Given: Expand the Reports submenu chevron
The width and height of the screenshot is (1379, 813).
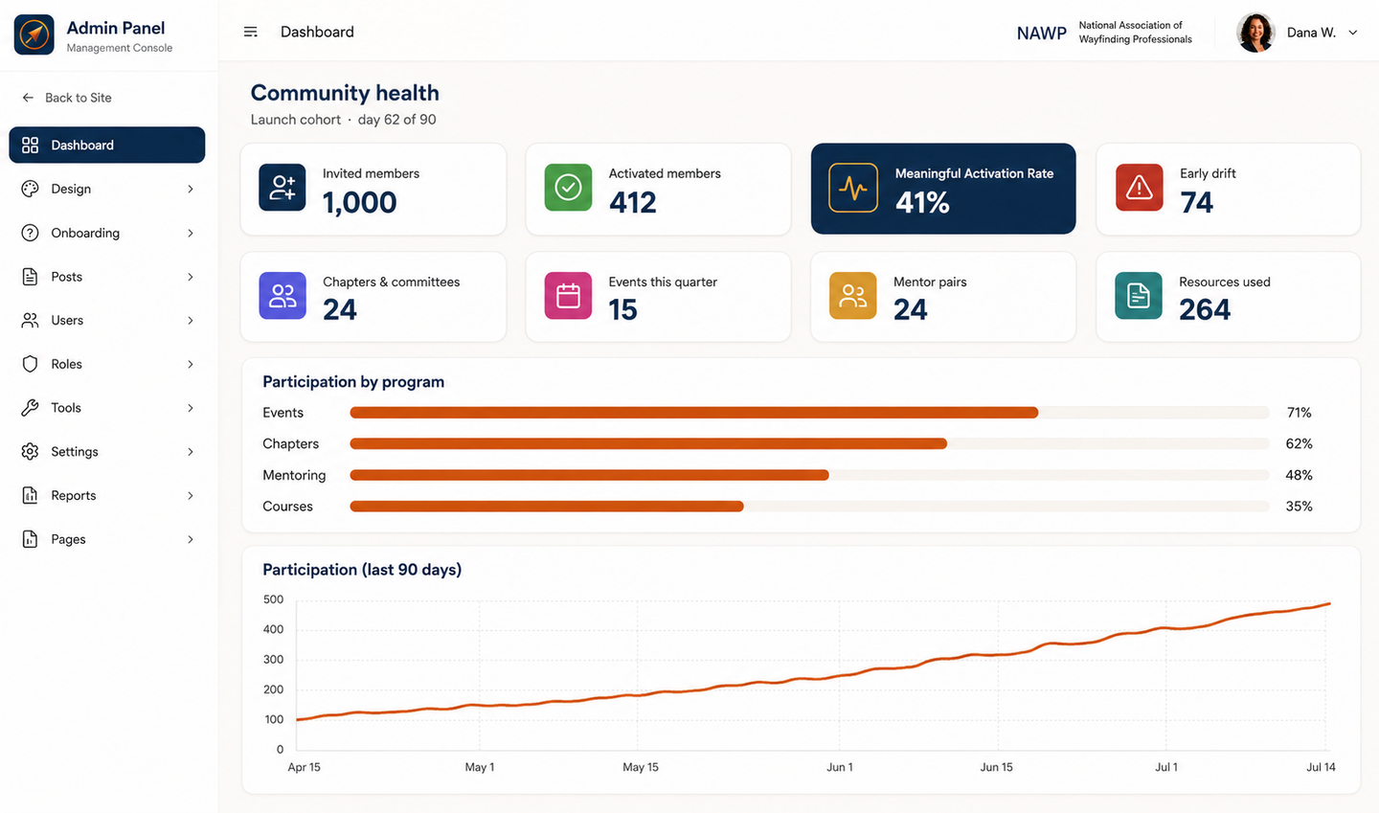Looking at the screenshot, I should coord(191,495).
